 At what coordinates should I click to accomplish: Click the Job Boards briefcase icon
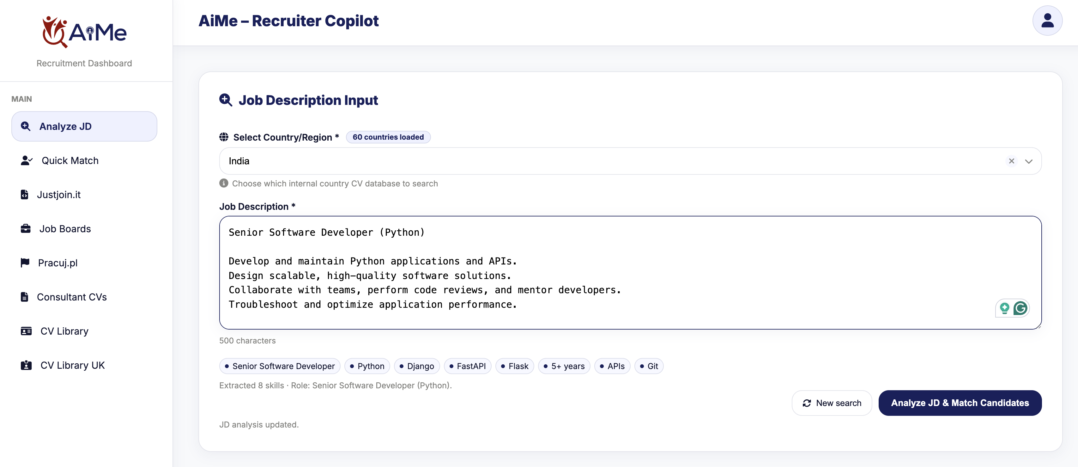point(26,229)
